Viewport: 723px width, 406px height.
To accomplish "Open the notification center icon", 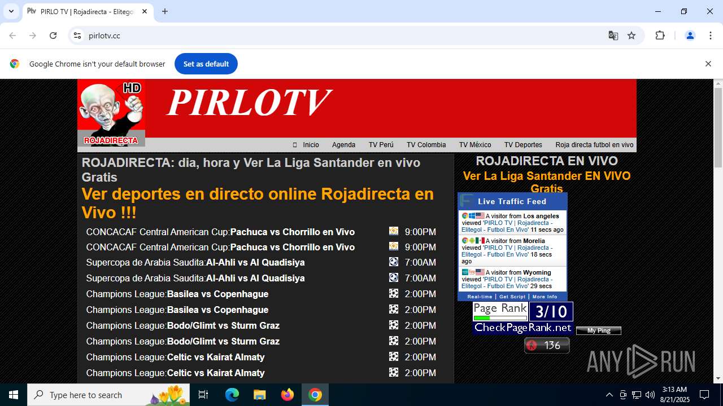I will (704, 395).
